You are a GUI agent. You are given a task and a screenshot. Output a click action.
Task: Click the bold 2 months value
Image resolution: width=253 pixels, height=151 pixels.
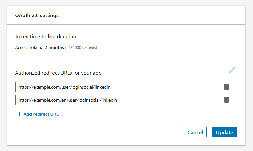coord(54,48)
